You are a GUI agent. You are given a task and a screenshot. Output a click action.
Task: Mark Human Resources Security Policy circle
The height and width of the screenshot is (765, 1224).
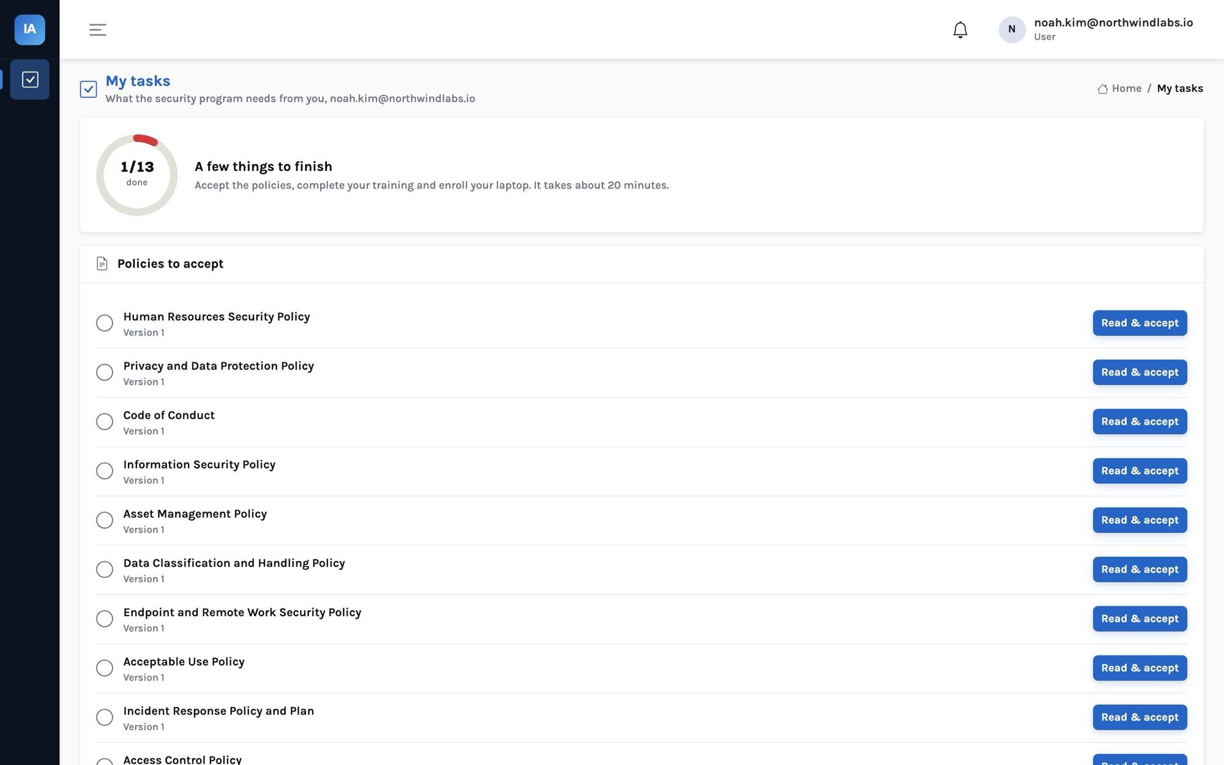(105, 323)
